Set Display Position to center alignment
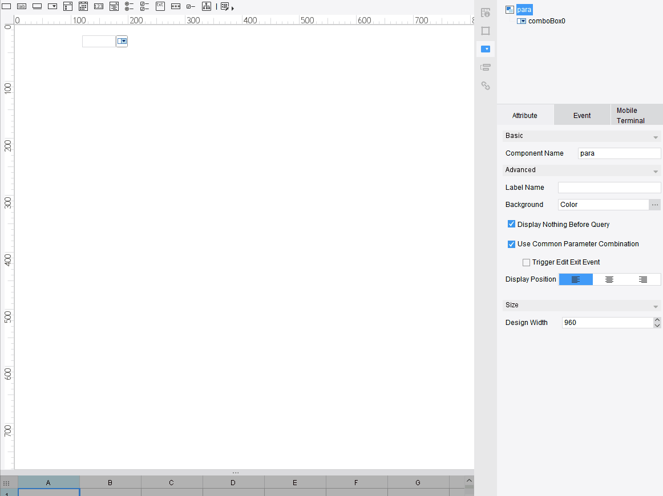 tap(609, 279)
